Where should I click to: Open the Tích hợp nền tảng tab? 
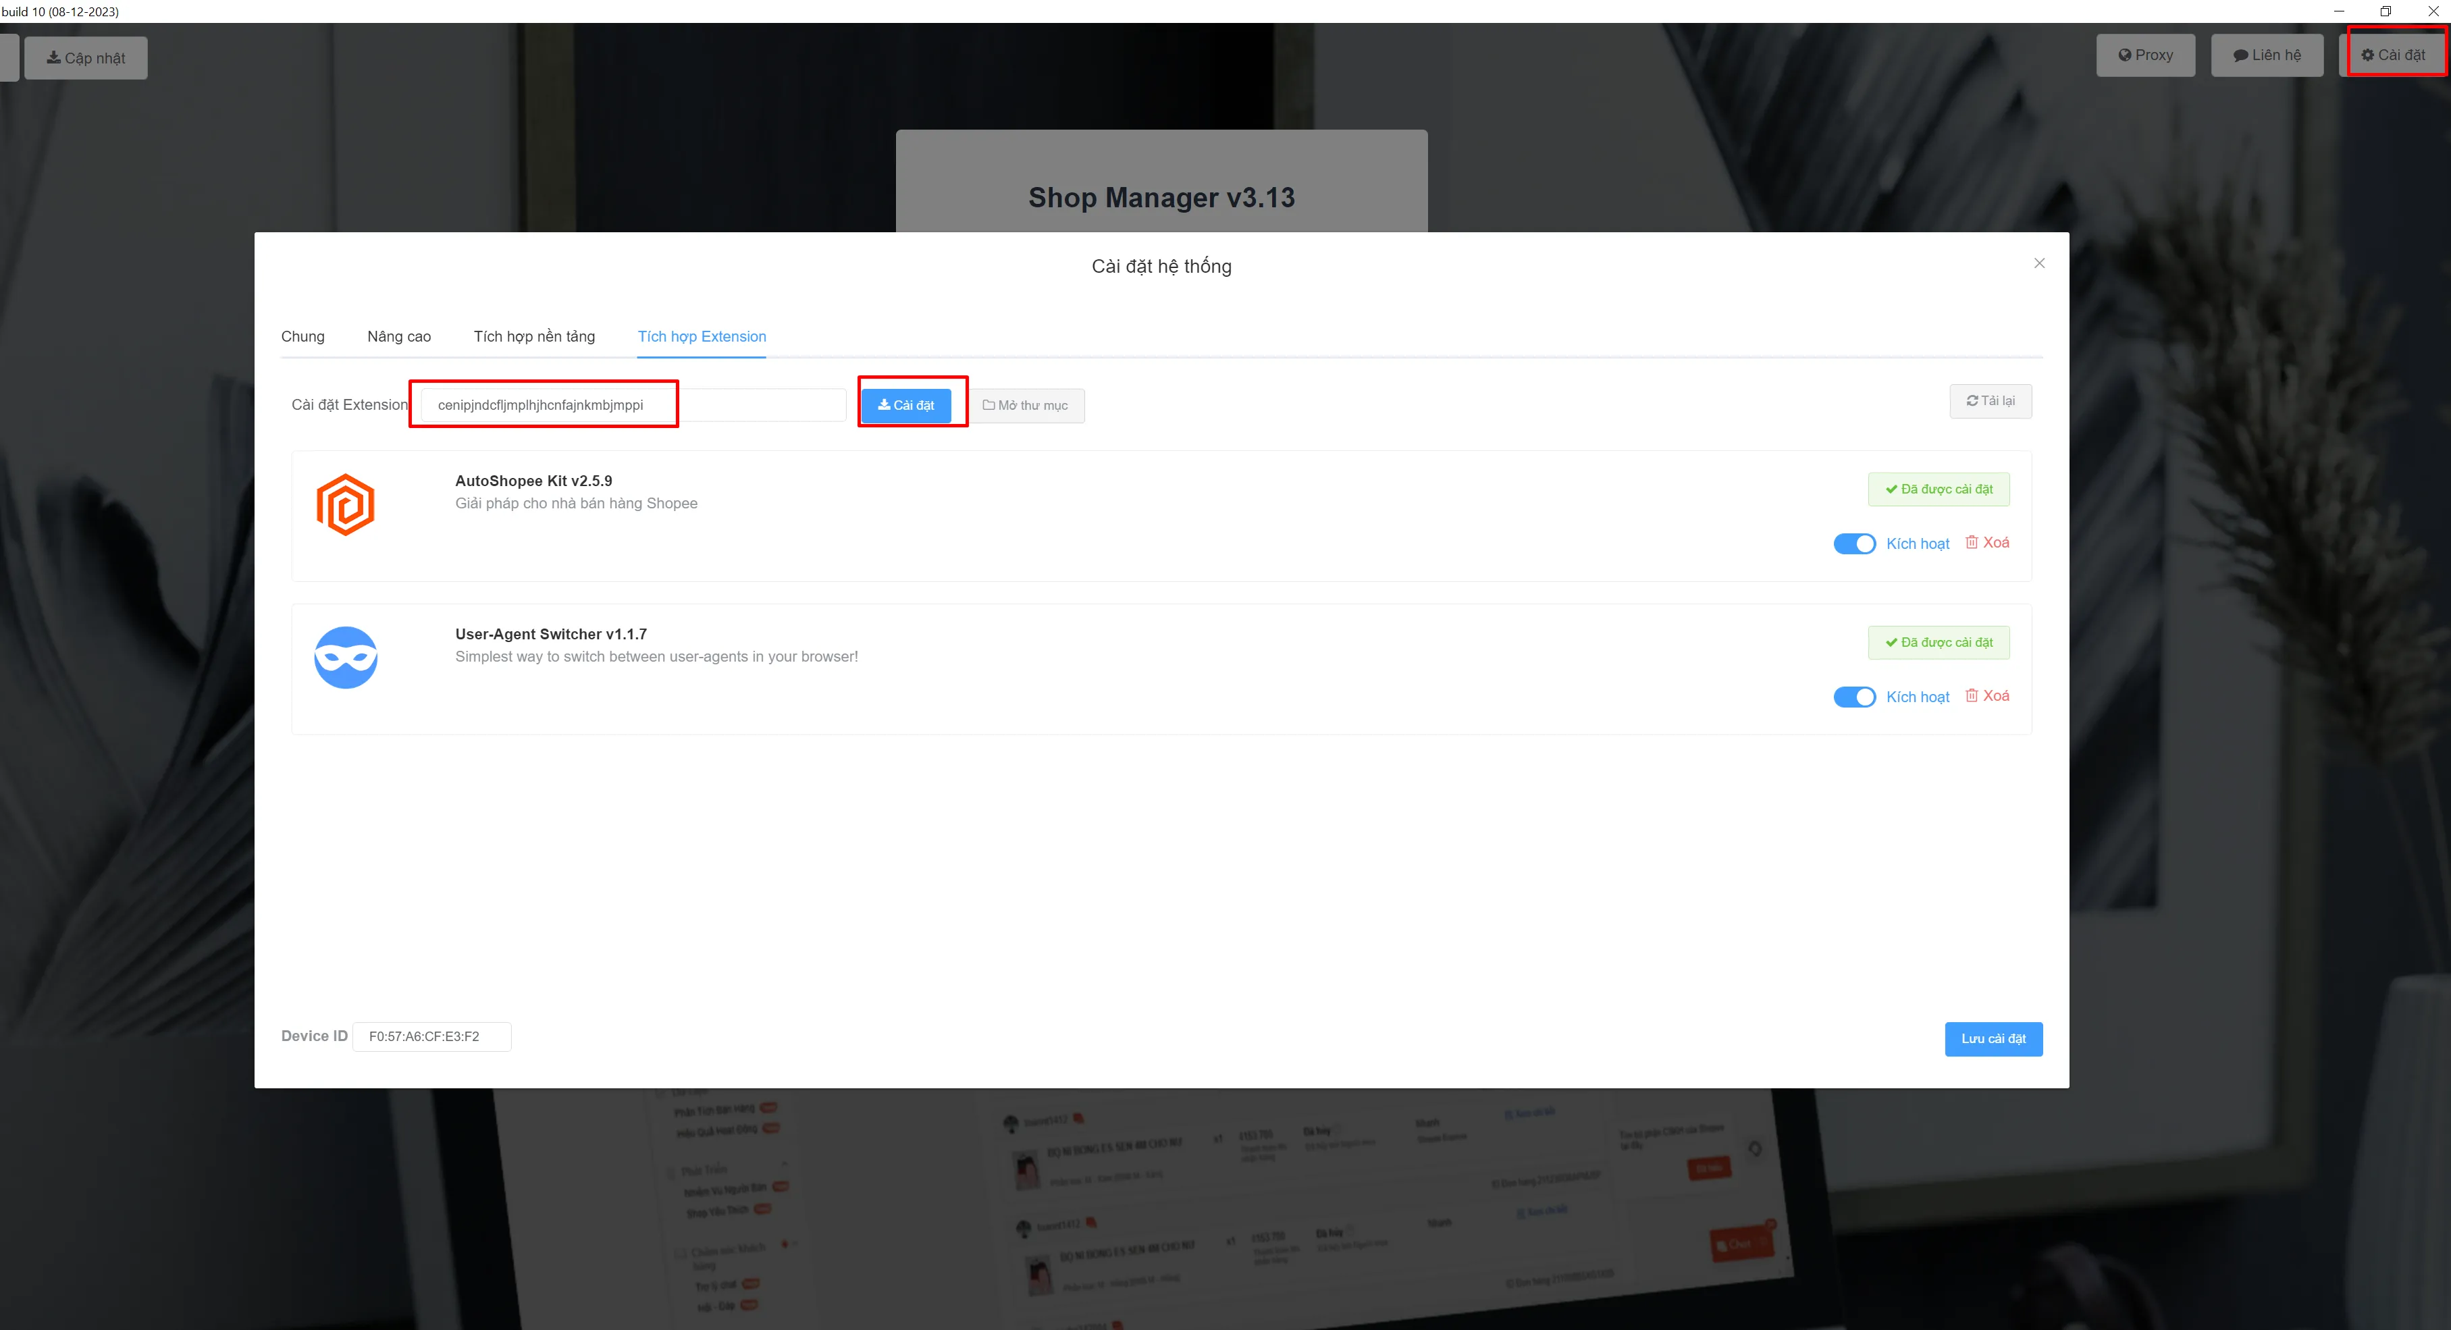(x=534, y=336)
